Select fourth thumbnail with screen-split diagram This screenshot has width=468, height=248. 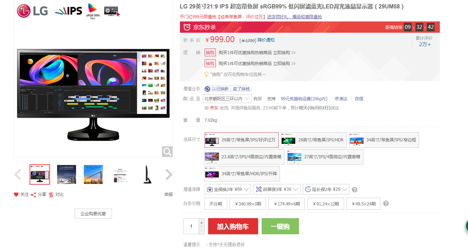click(x=120, y=174)
